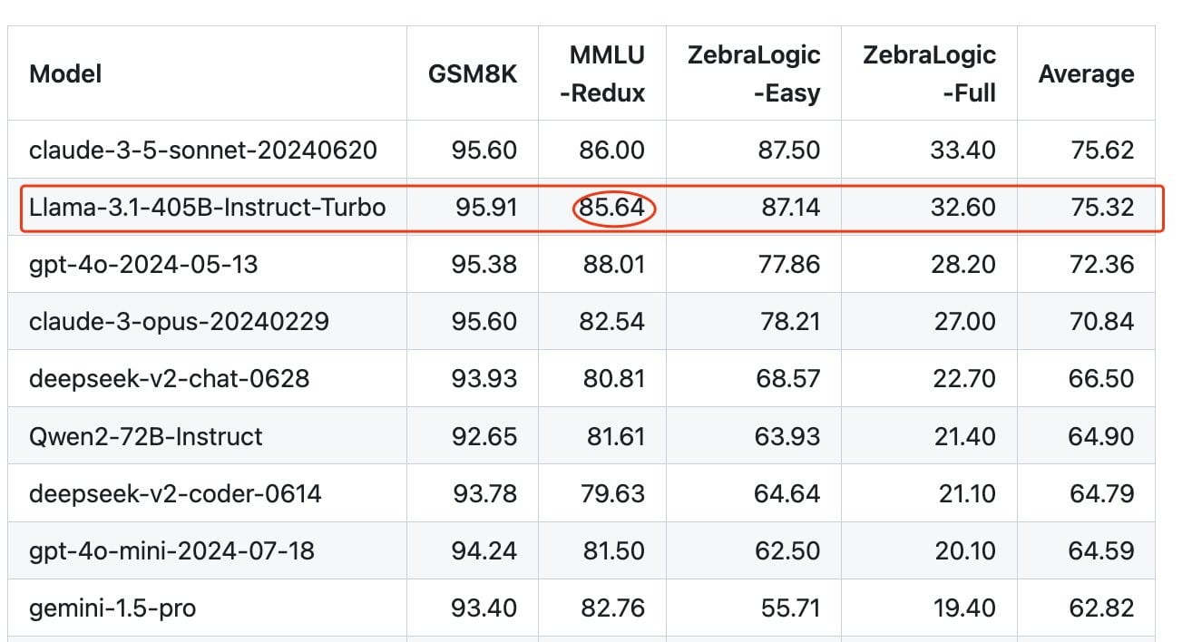1202x642 pixels.
Task: Select the Llama-3.1-405B-Instruct-Turbo model name
Action: (x=207, y=208)
